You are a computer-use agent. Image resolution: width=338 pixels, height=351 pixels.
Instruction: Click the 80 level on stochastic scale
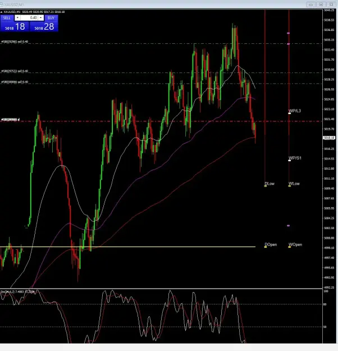[x=325, y=304]
